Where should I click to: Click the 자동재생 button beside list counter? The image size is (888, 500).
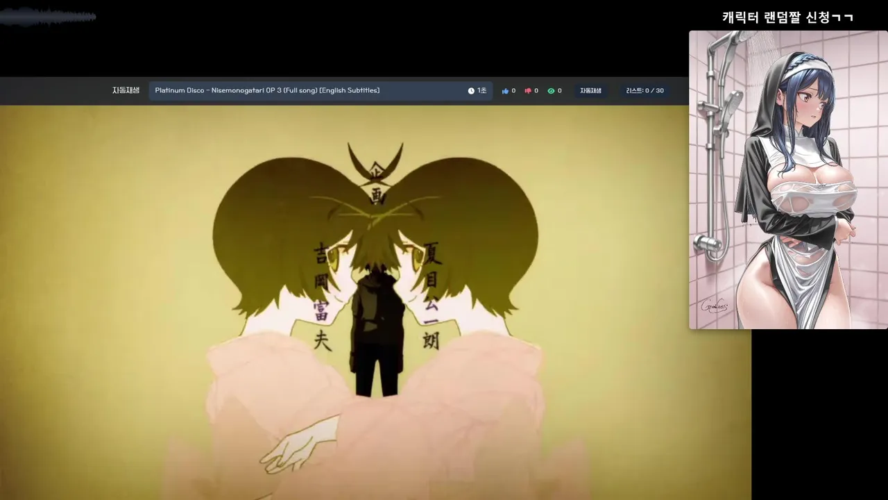(x=590, y=91)
